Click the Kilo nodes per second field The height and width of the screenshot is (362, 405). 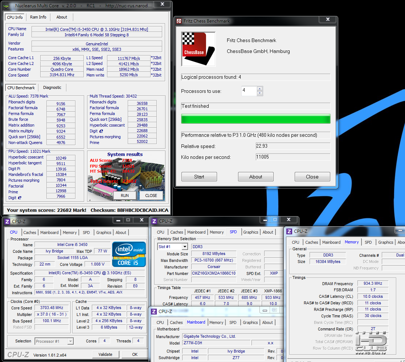293,157
